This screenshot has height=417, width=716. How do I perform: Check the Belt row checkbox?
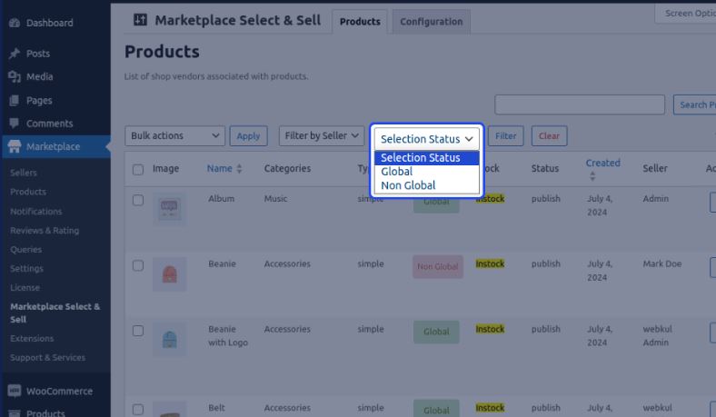coord(138,409)
